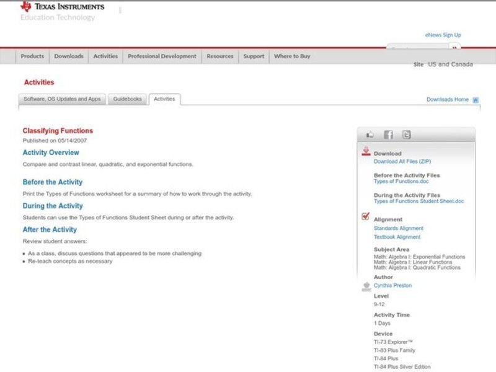Open Types of Functions Student Sheet.doc
Screen dimensions: 496x372
click(418, 201)
